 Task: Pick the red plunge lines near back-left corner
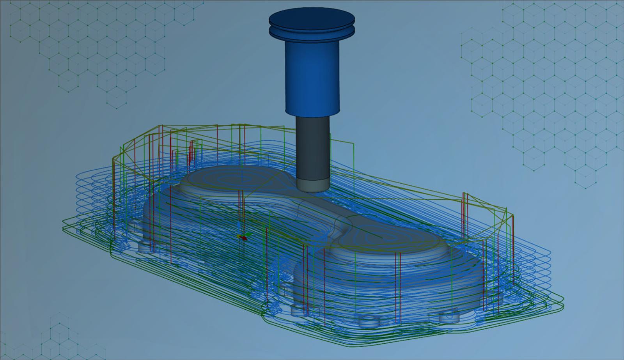[191, 152]
